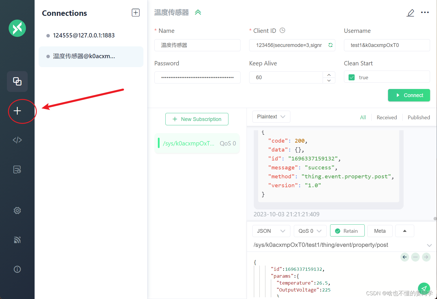Viewport: 437px width, 299px height.
Task: Open the Log viewer sidebar icon
Action: tap(17, 170)
